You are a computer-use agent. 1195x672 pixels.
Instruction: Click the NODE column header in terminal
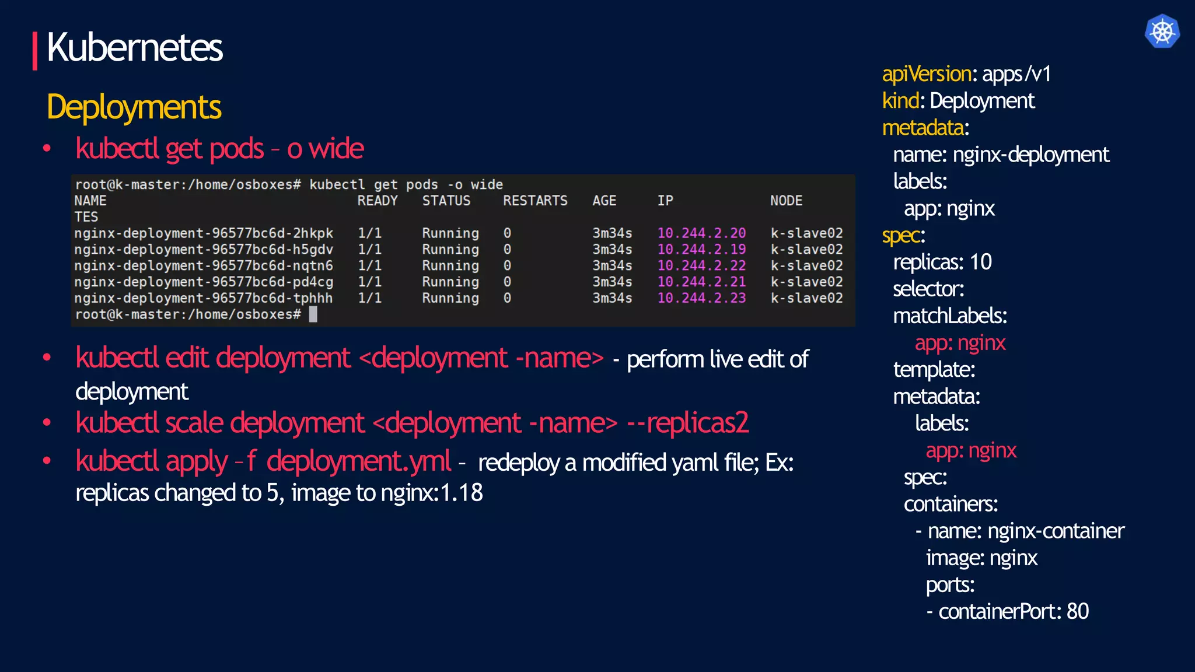(x=786, y=201)
